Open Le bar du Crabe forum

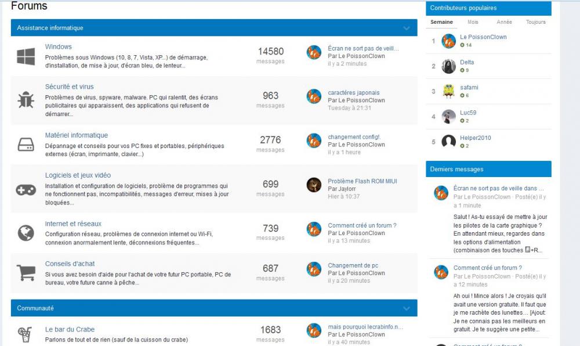[x=70, y=329]
